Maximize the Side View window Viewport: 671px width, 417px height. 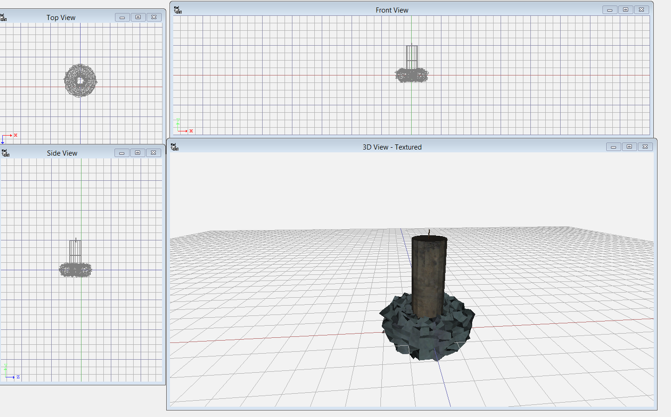click(x=137, y=153)
